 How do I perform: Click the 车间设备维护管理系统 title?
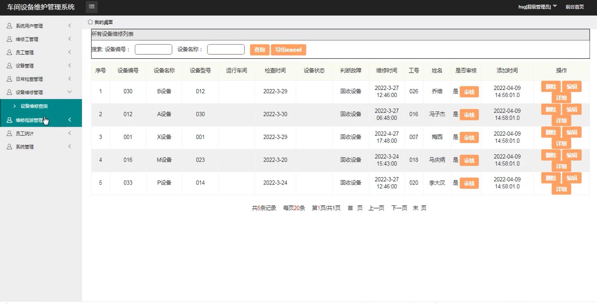tap(41, 7)
